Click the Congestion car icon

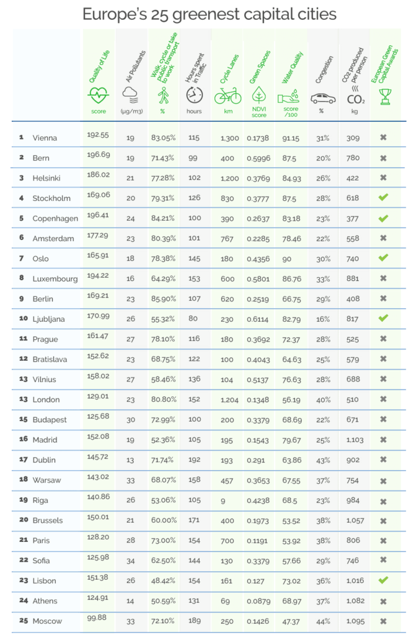pos(323,99)
